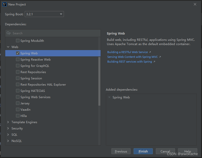Screen dimensions: 202x158
Task: Select the Security category label
Action: pos(17,128)
